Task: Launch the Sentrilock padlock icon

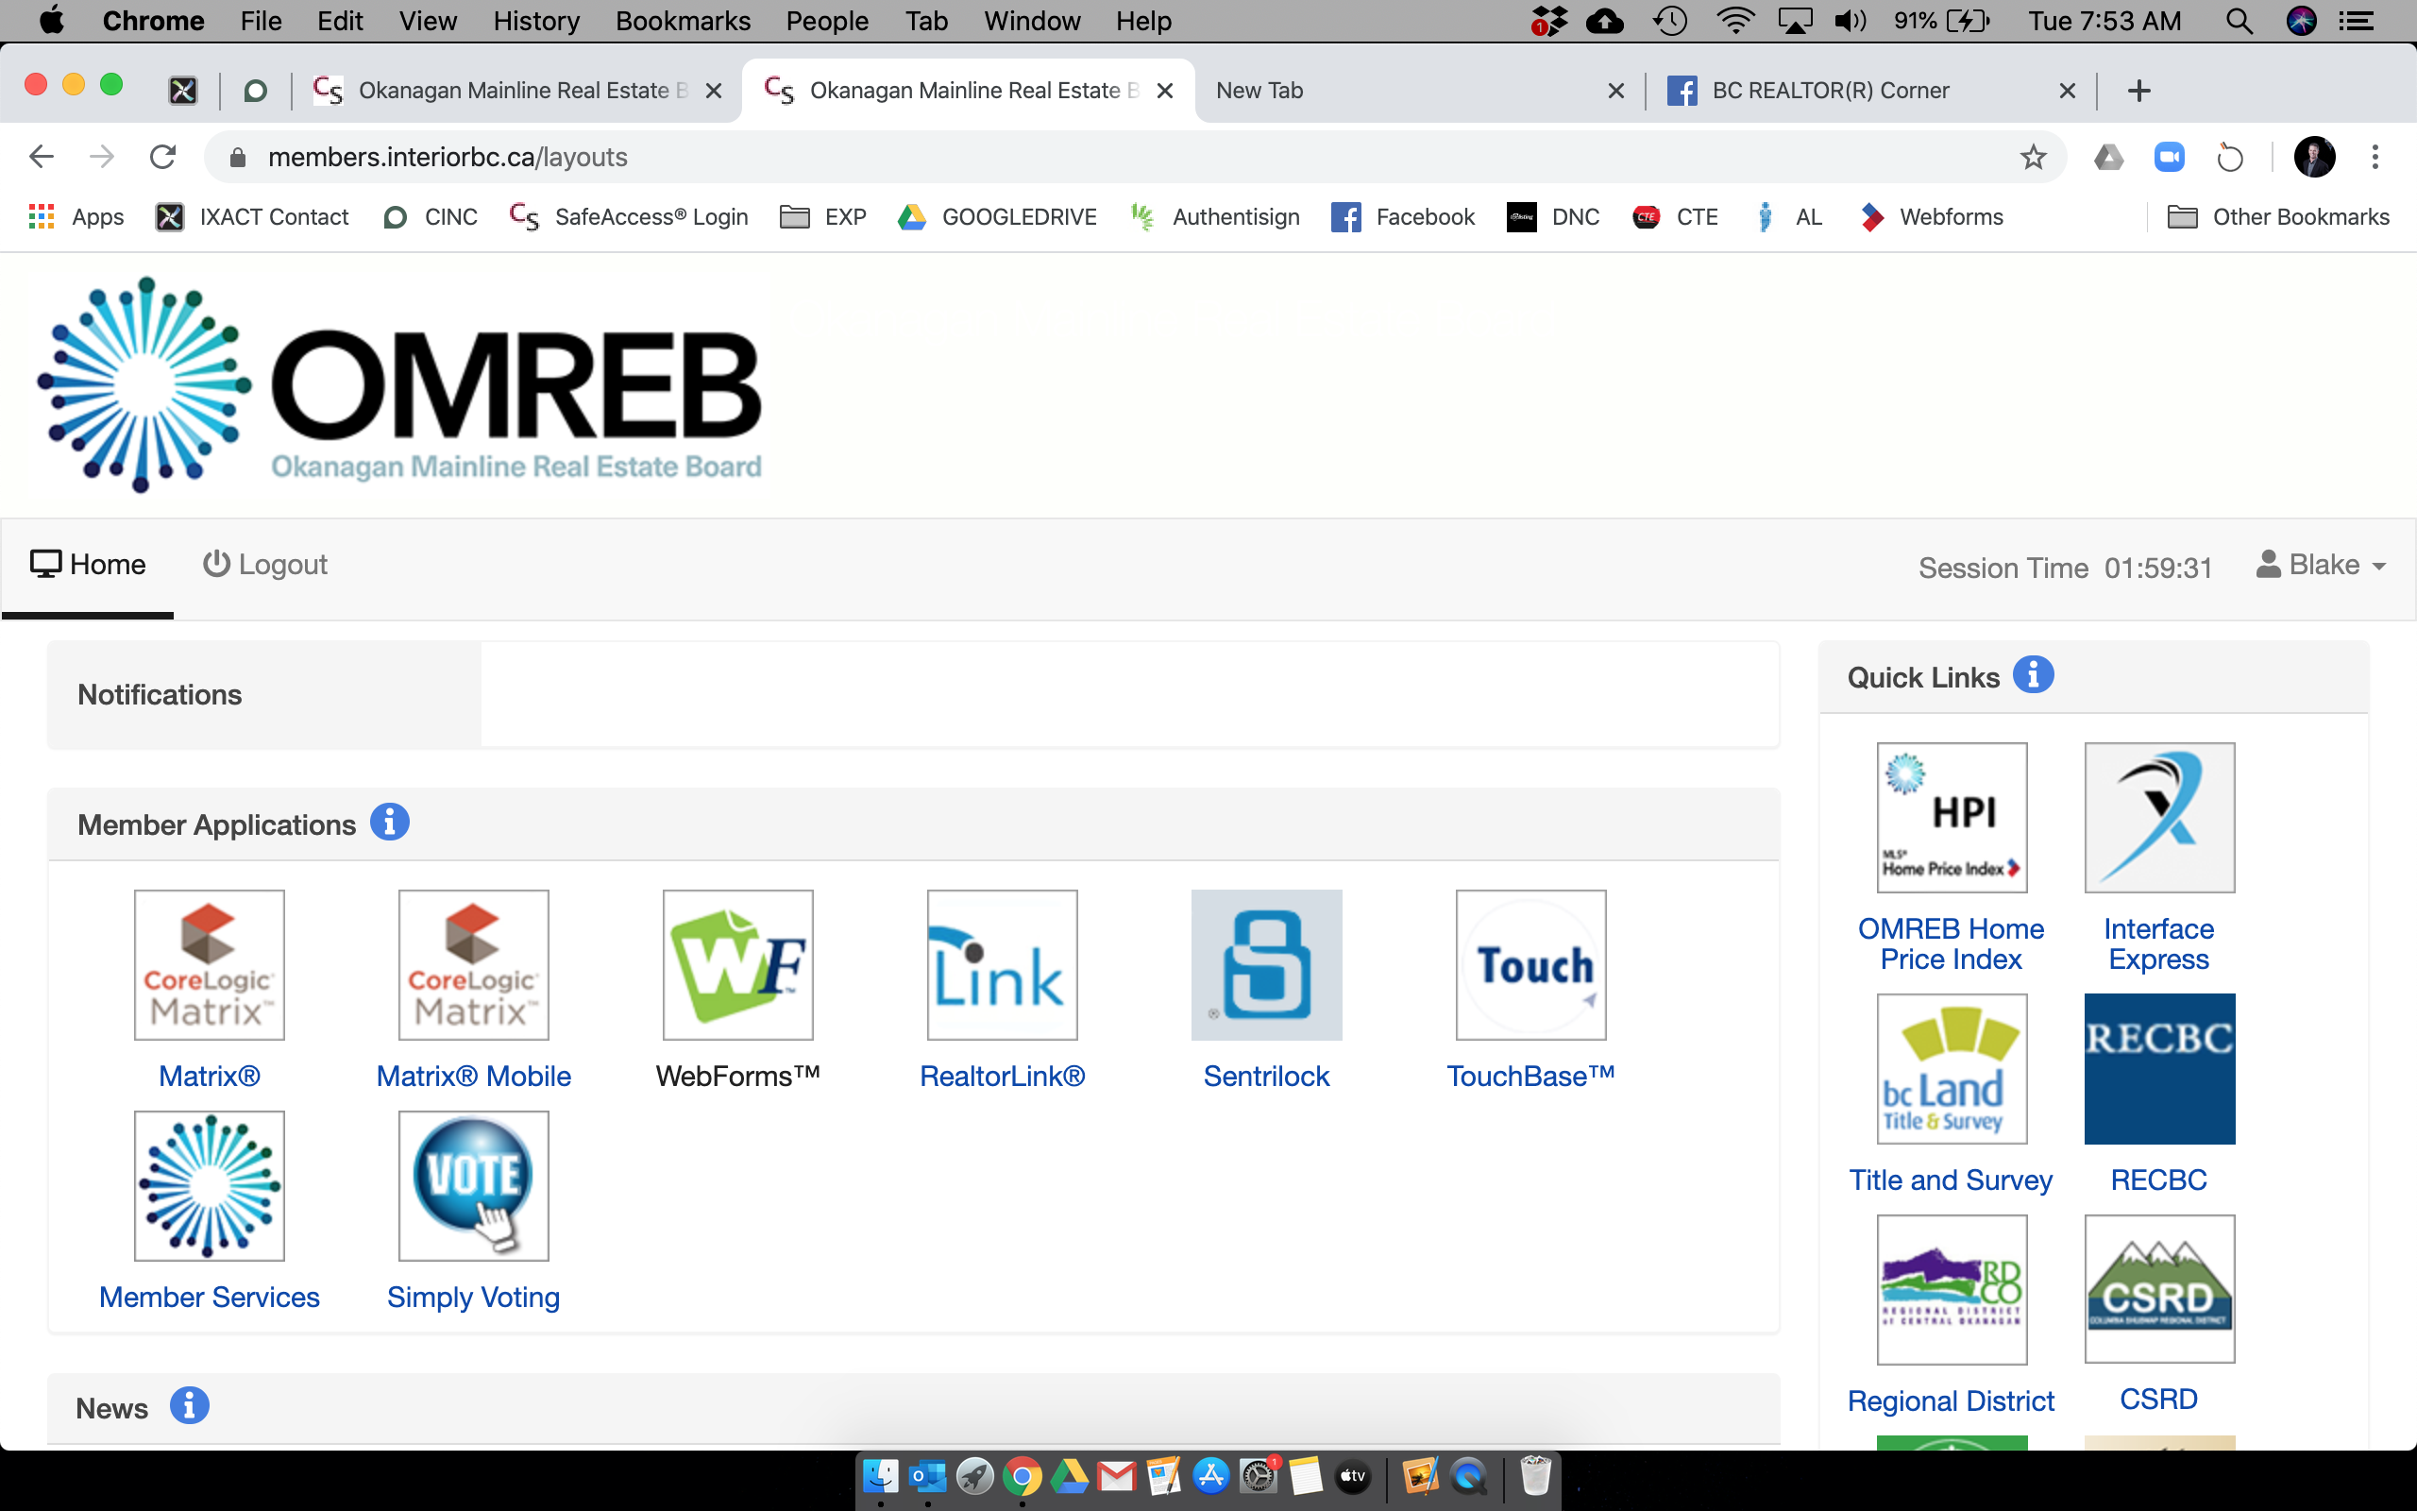Action: coord(1266,964)
